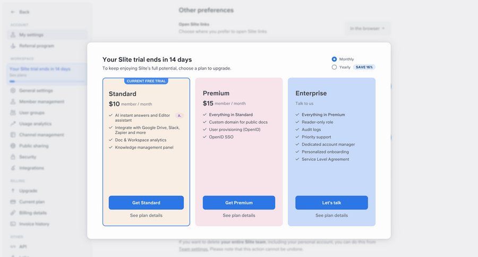
Task: Select the Monthly billing radio button
Action: (334, 59)
